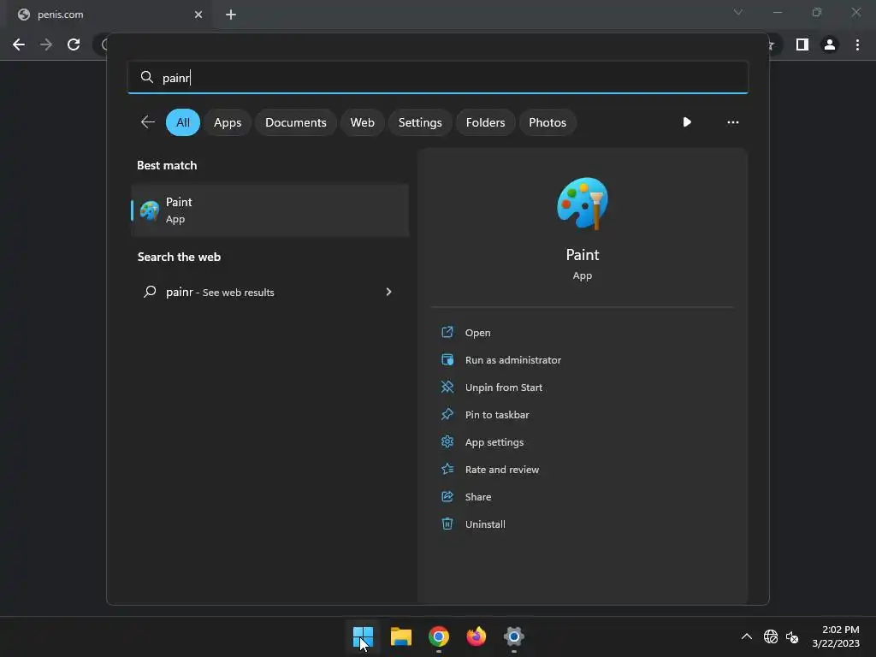Select the penis.com browser tab
Viewport: 876px width, 657px height.
tap(109, 15)
